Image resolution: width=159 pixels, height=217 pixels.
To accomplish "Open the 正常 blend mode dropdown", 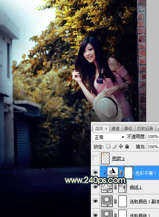I will (109, 137).
